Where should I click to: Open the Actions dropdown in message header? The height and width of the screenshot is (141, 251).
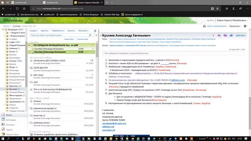[241, 36]
